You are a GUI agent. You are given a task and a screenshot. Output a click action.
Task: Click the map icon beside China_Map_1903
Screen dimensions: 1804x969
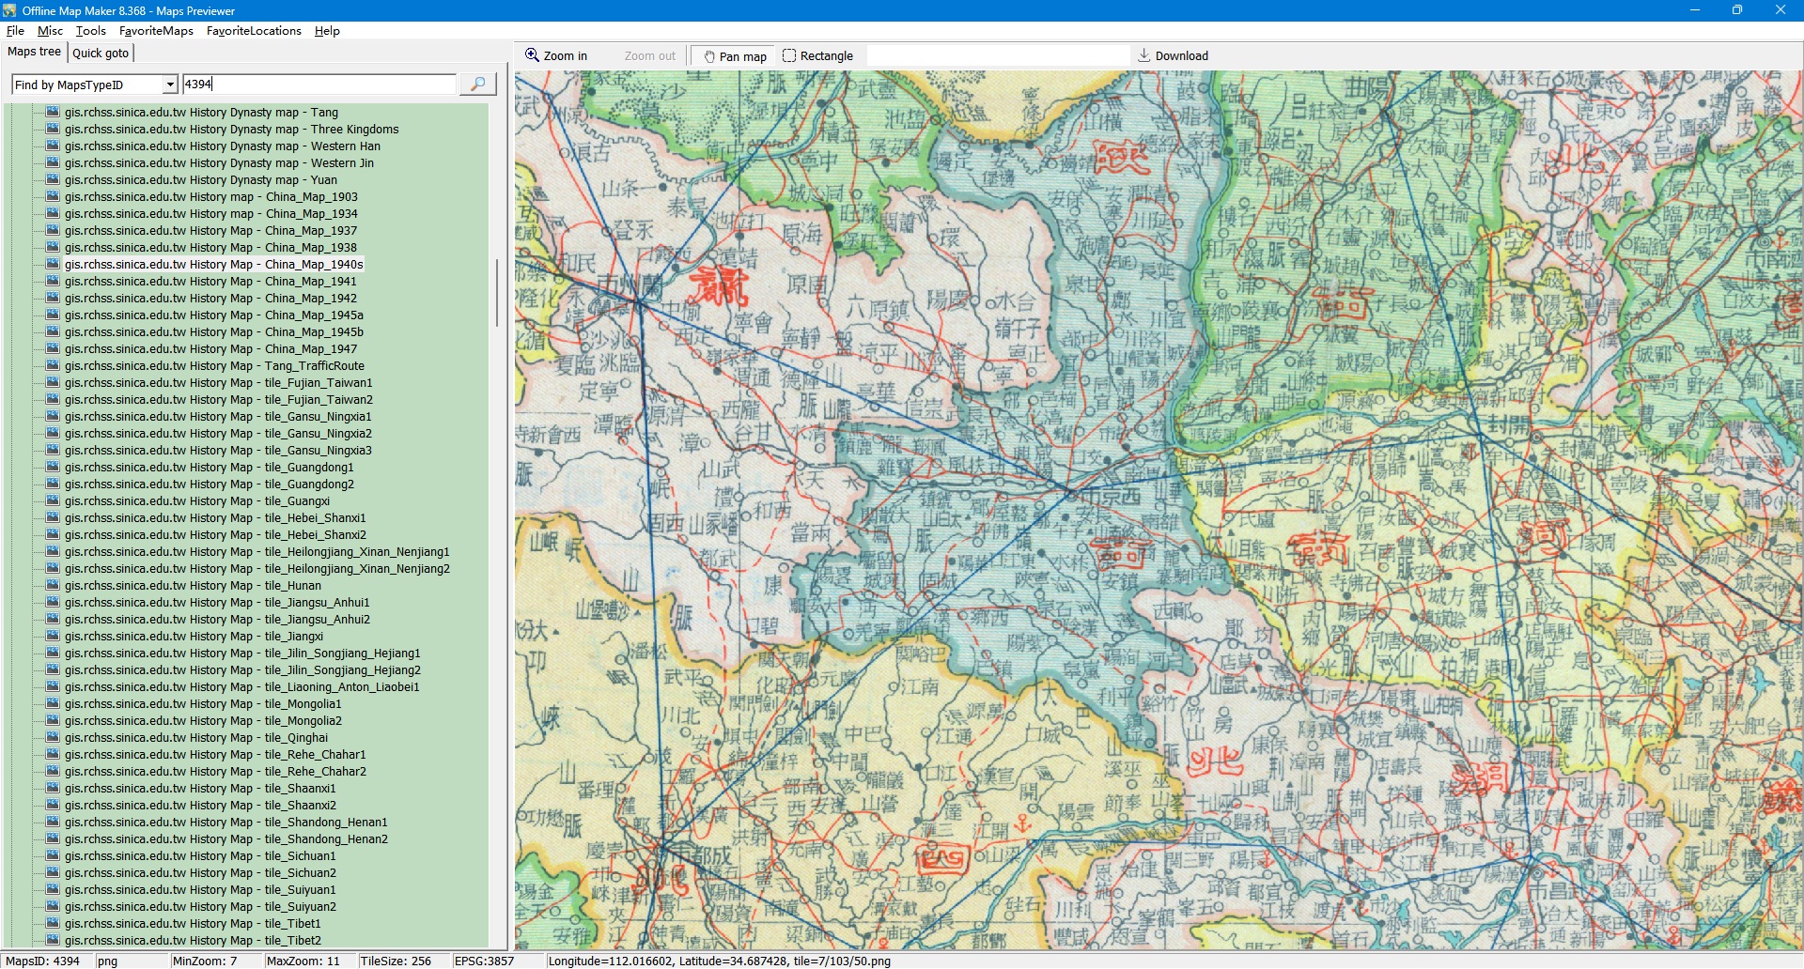tap(53, 197)
